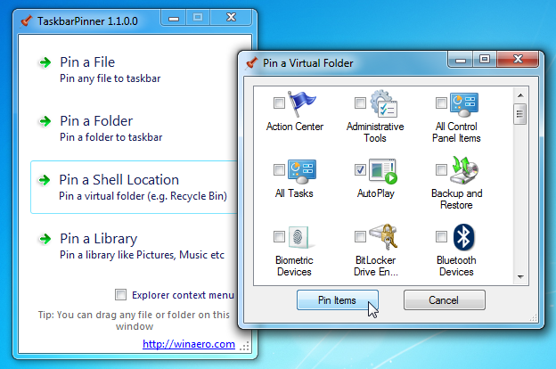Minimize the TaskbarPinner window
The height and width of the screenshot is (369, 556).
[x=174, y=18]
